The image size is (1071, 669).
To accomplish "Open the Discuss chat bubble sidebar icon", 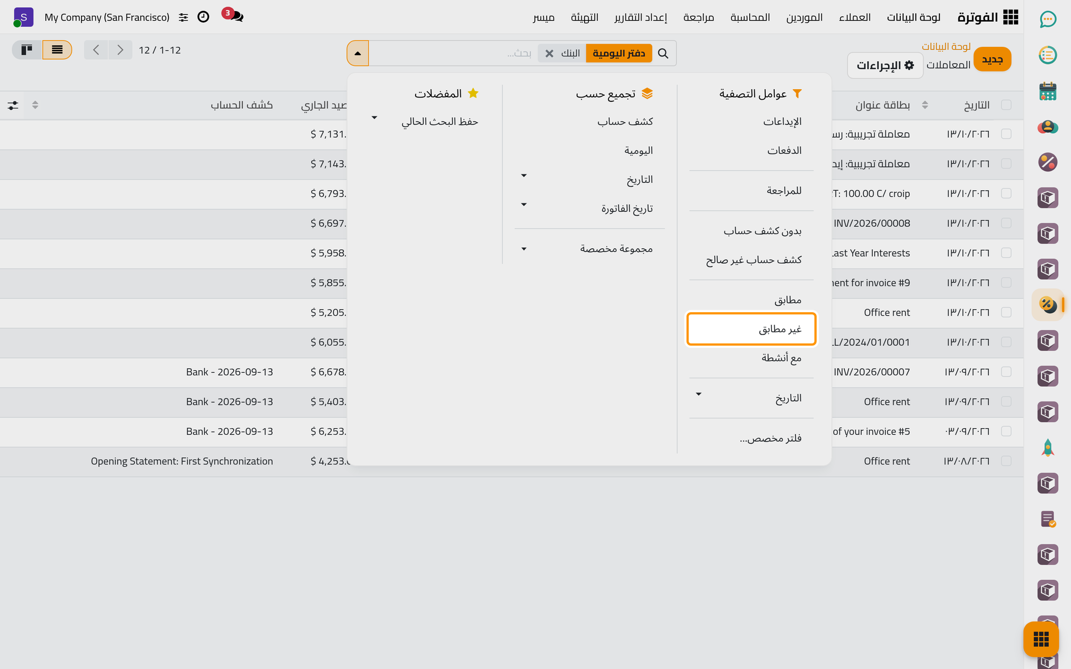I will pyautogui.click(x=1048, y=20).
